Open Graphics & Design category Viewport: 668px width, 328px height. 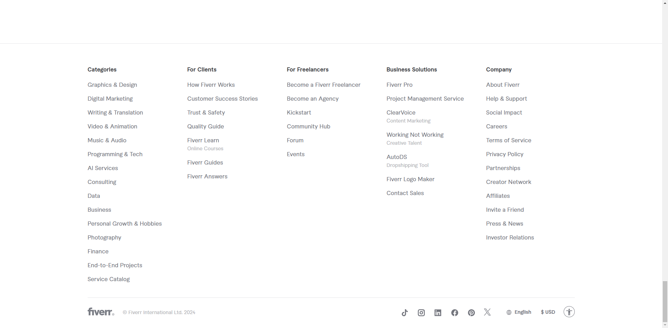point(112,85)
